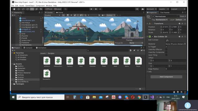Select the Move tool in toolbar

19,9
